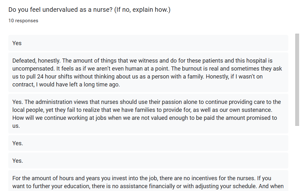Click the text "local people, yet they fail"
The height and width of the screenshot is (191, 302).
pos(44,110)
